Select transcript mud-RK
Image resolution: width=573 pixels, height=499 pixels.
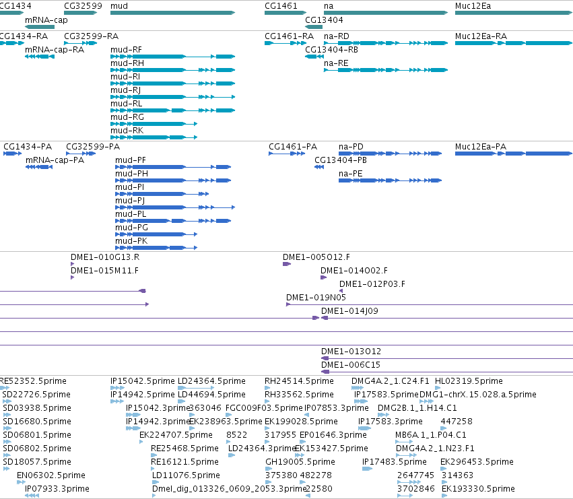pyautogui.click(x=154, y=137)
